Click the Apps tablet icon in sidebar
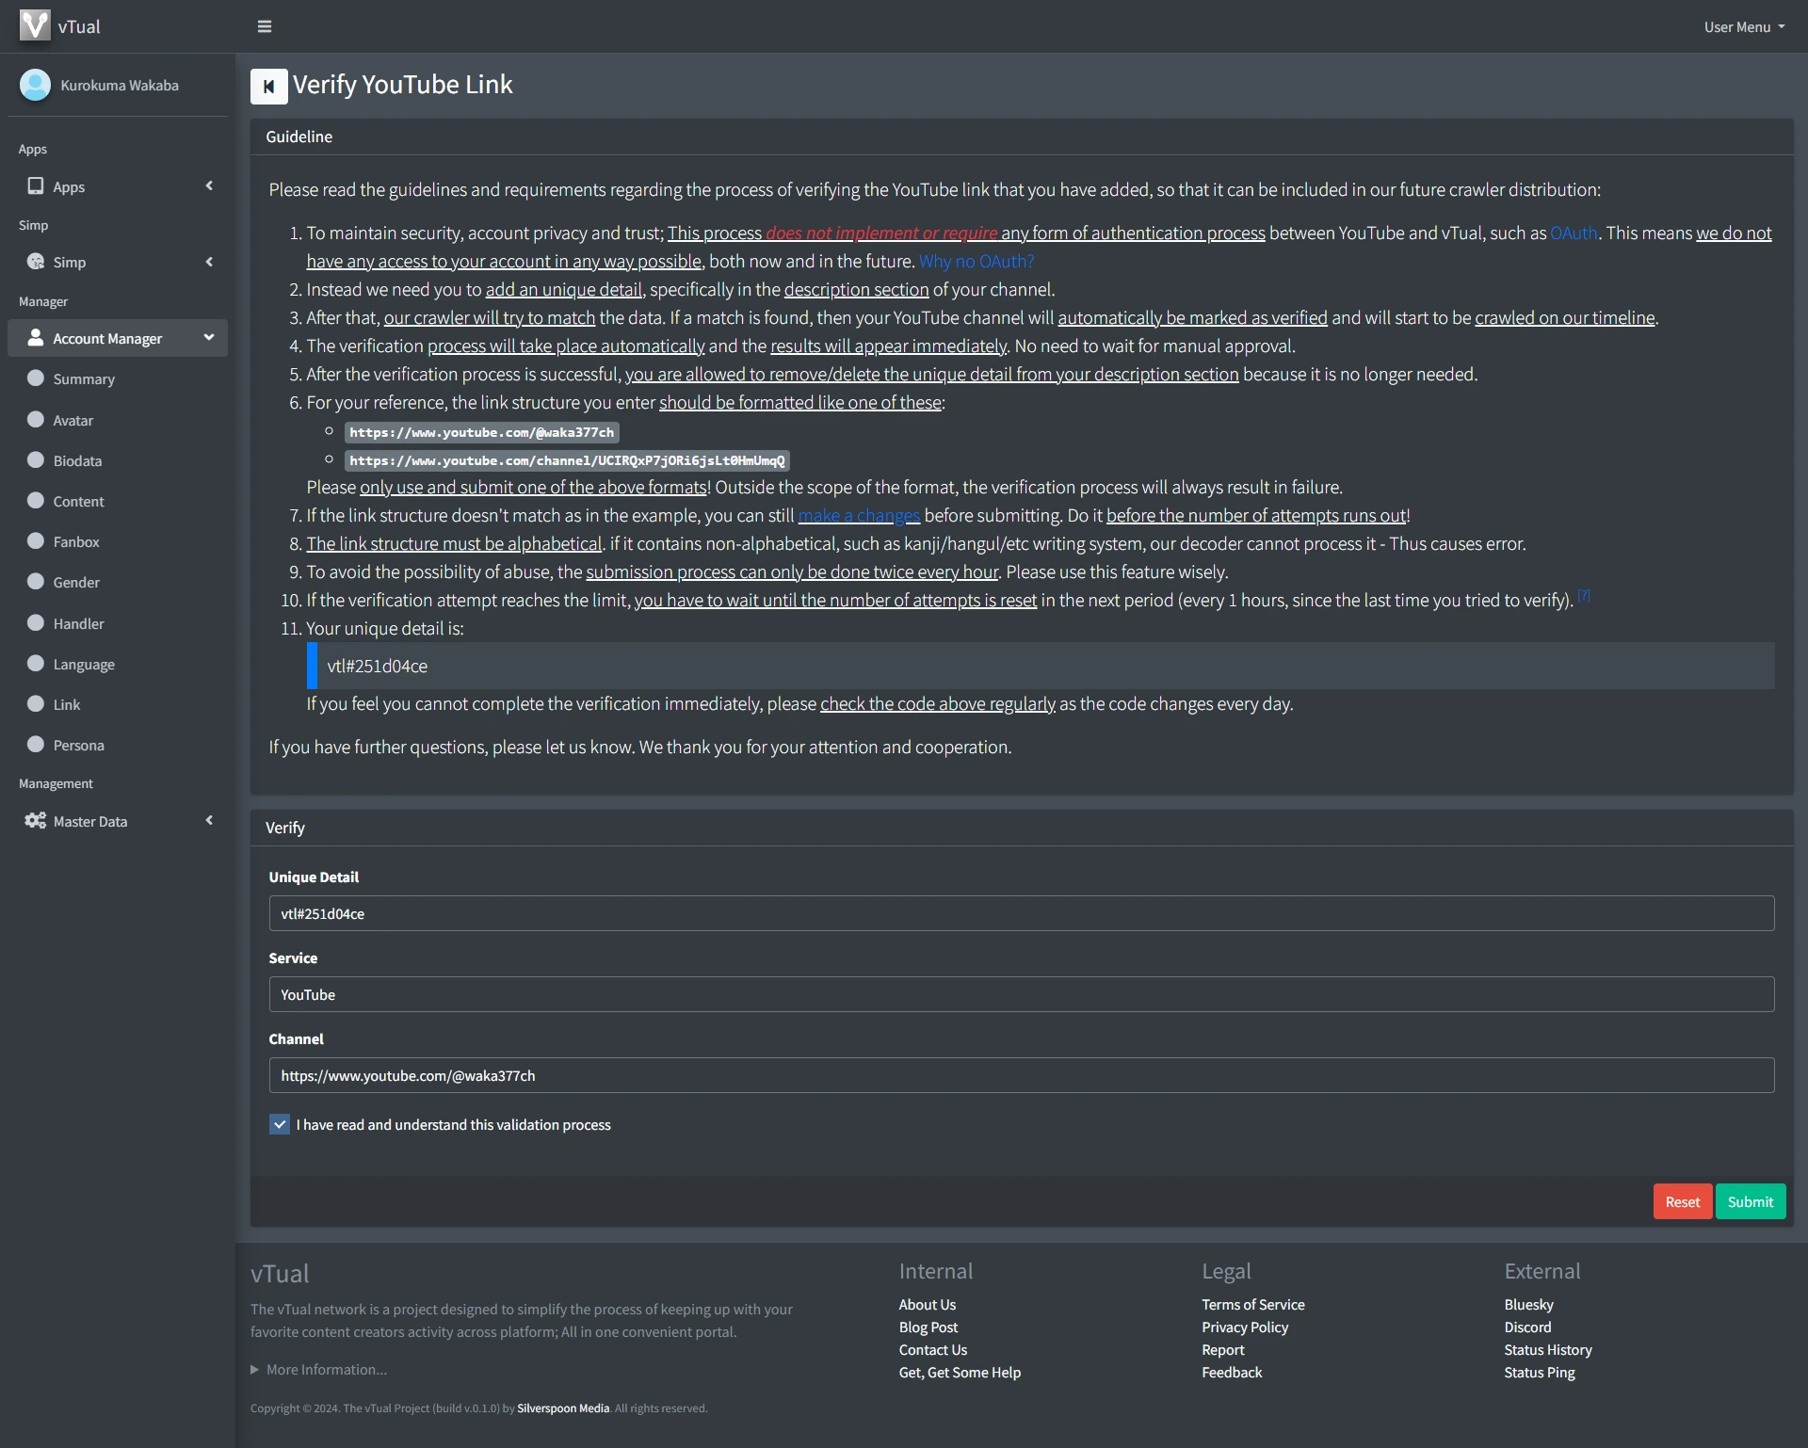Viewport: 1808px width, 1448px height. tap(36, 185)
